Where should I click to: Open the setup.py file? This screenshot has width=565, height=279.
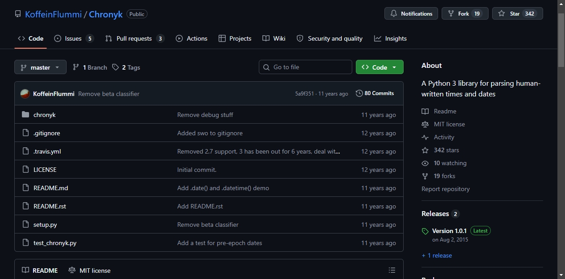pyautogui.click(x=45, y=225)
